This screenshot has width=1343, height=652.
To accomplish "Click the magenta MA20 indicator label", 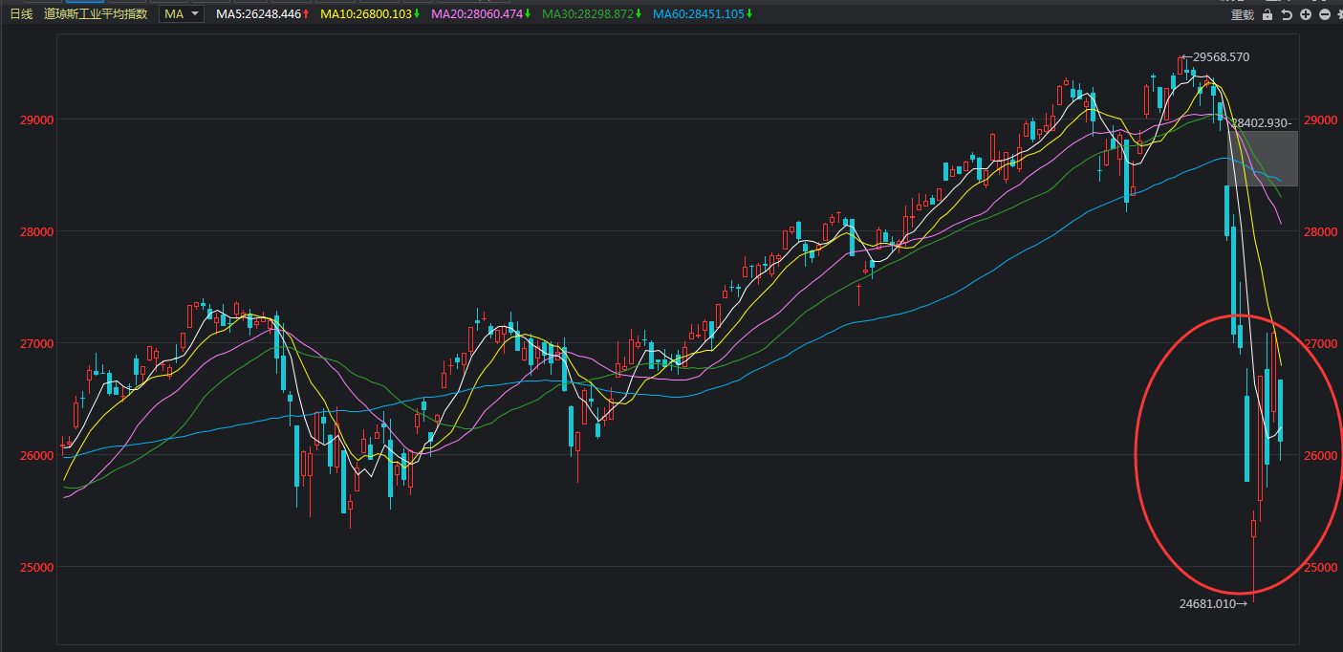I will tap(481, 14).
